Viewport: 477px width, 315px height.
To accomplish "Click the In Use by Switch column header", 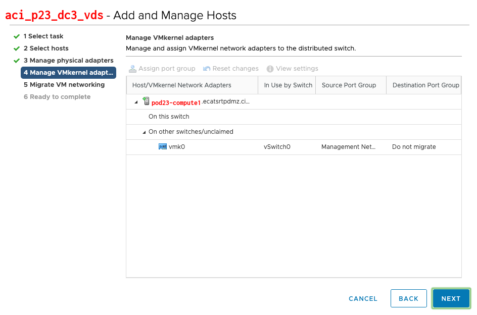I will [287, 85].
